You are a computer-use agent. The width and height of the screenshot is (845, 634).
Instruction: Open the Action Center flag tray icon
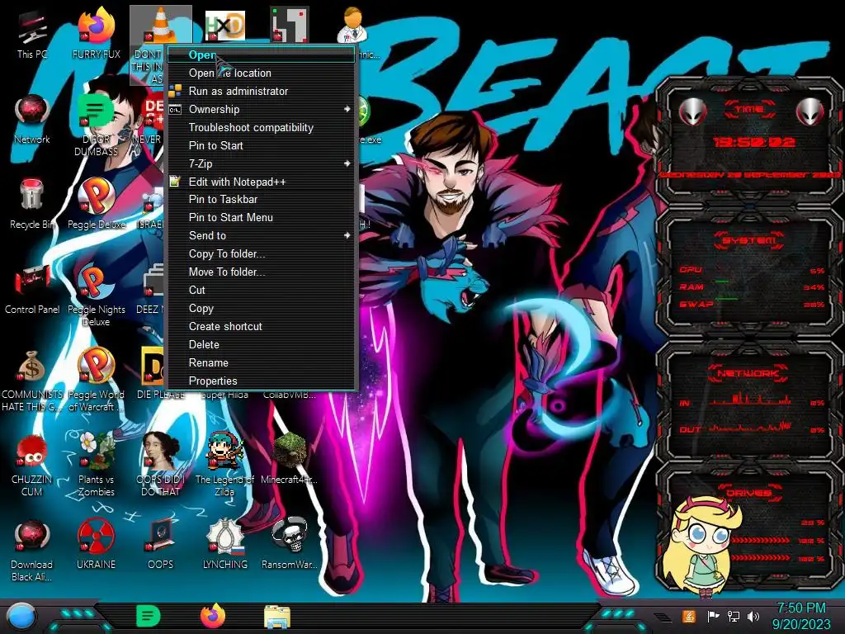(713, 616)
